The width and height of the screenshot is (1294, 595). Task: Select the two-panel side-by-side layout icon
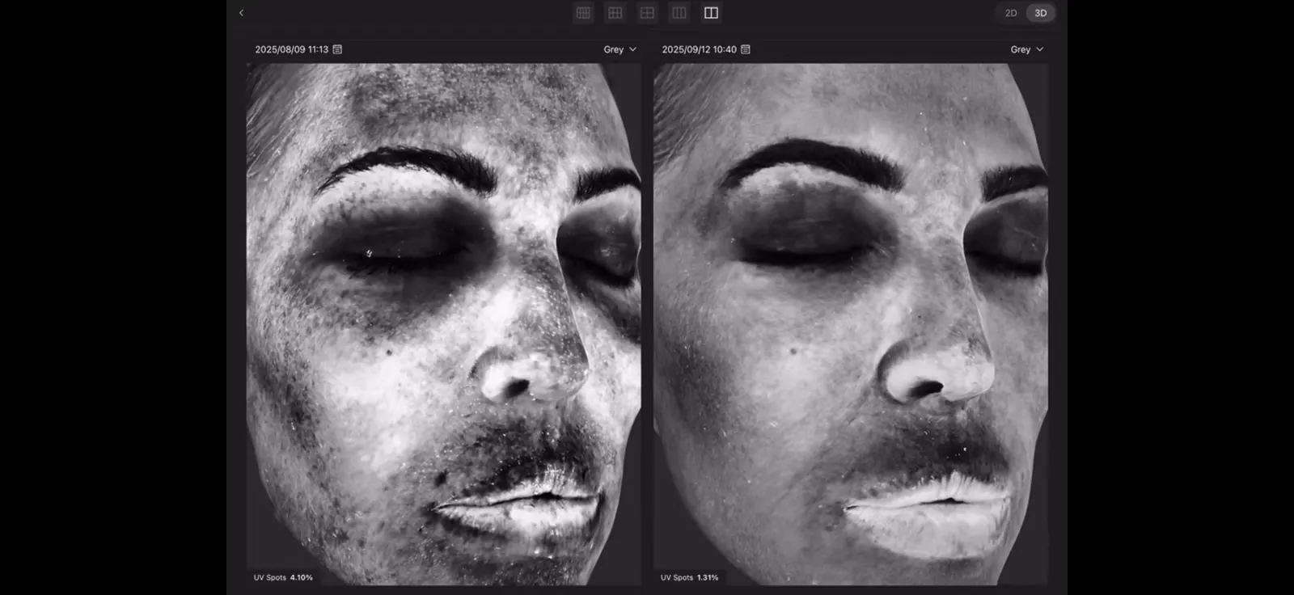[711, 13]
